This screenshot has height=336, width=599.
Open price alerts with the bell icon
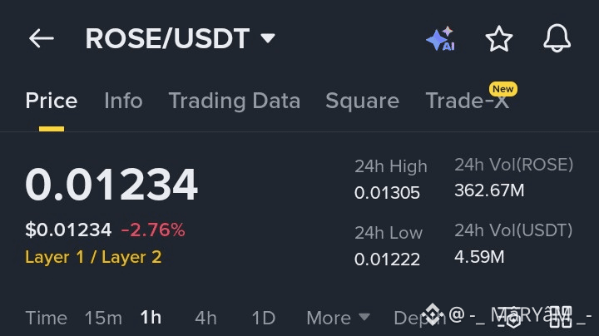tap(557, 38)
